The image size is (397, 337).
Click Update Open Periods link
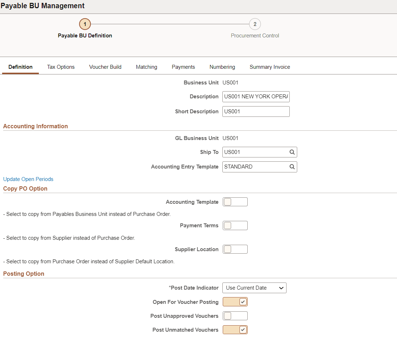[28, 179]
